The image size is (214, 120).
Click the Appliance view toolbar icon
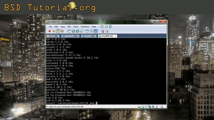[x=91, y=31]
